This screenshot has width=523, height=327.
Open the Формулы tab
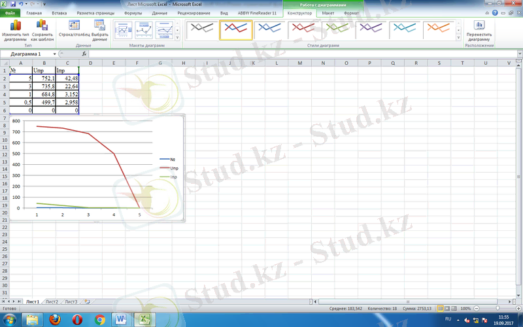(133, 13)
